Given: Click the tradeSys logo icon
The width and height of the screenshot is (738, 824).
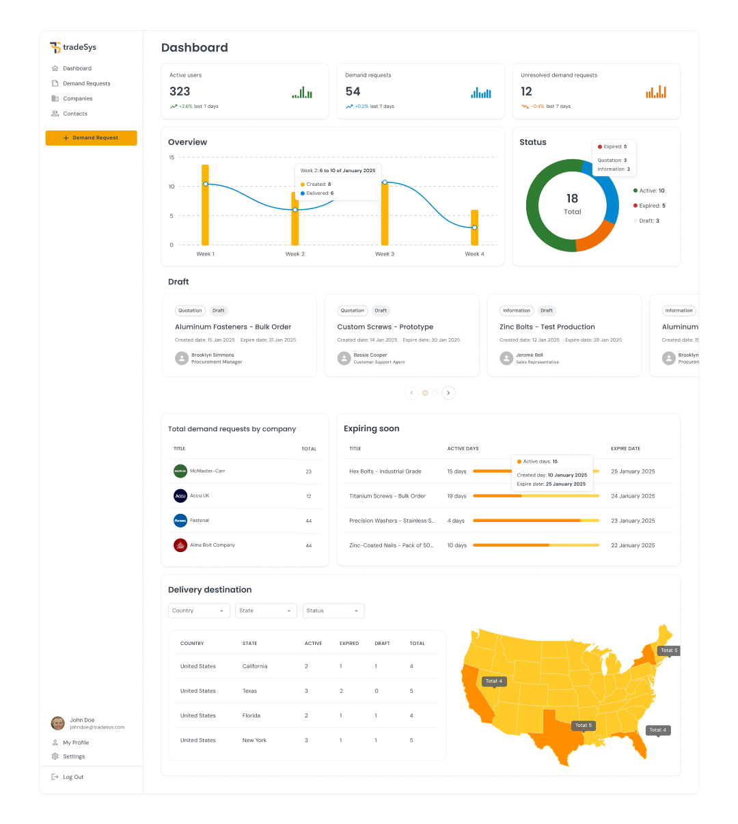Looking at the screenshot, I should tap(55, 48).
